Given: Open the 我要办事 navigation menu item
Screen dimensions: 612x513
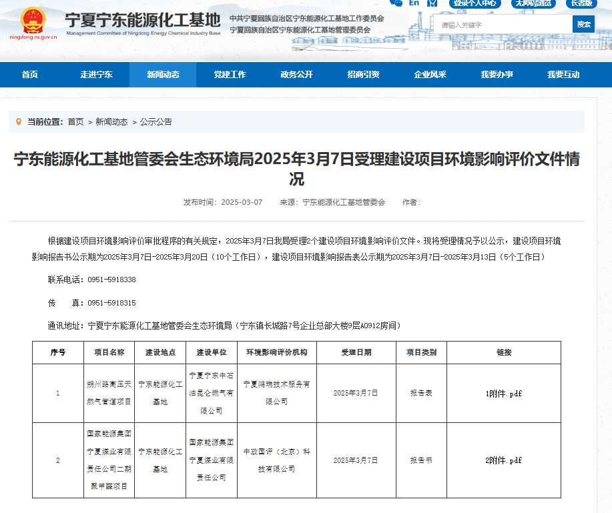Looking at the screenshot, I should coord(497,75).
